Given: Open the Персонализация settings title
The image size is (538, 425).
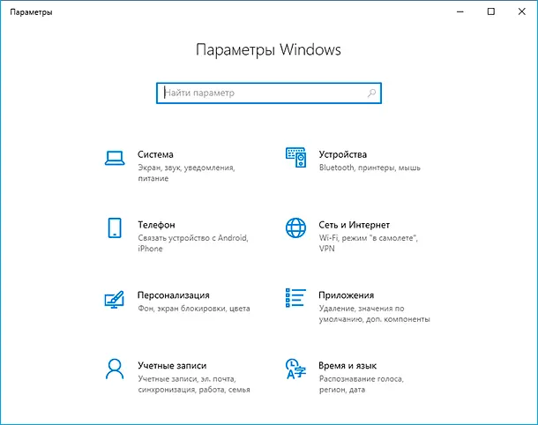Looking at the screenshot, I should (x=174, y=295).
